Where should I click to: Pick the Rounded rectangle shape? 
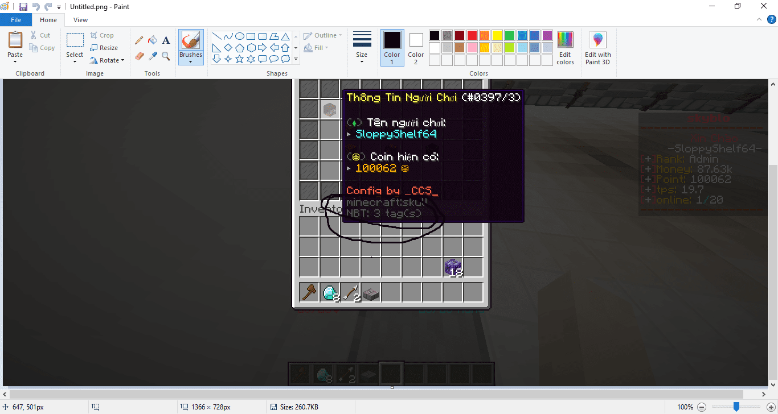click(263, 36)
